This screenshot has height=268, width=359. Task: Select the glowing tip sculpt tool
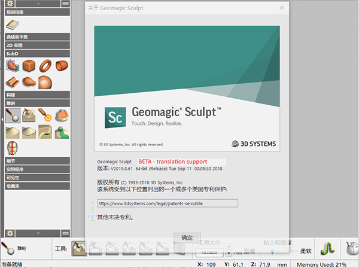point(45,115)
